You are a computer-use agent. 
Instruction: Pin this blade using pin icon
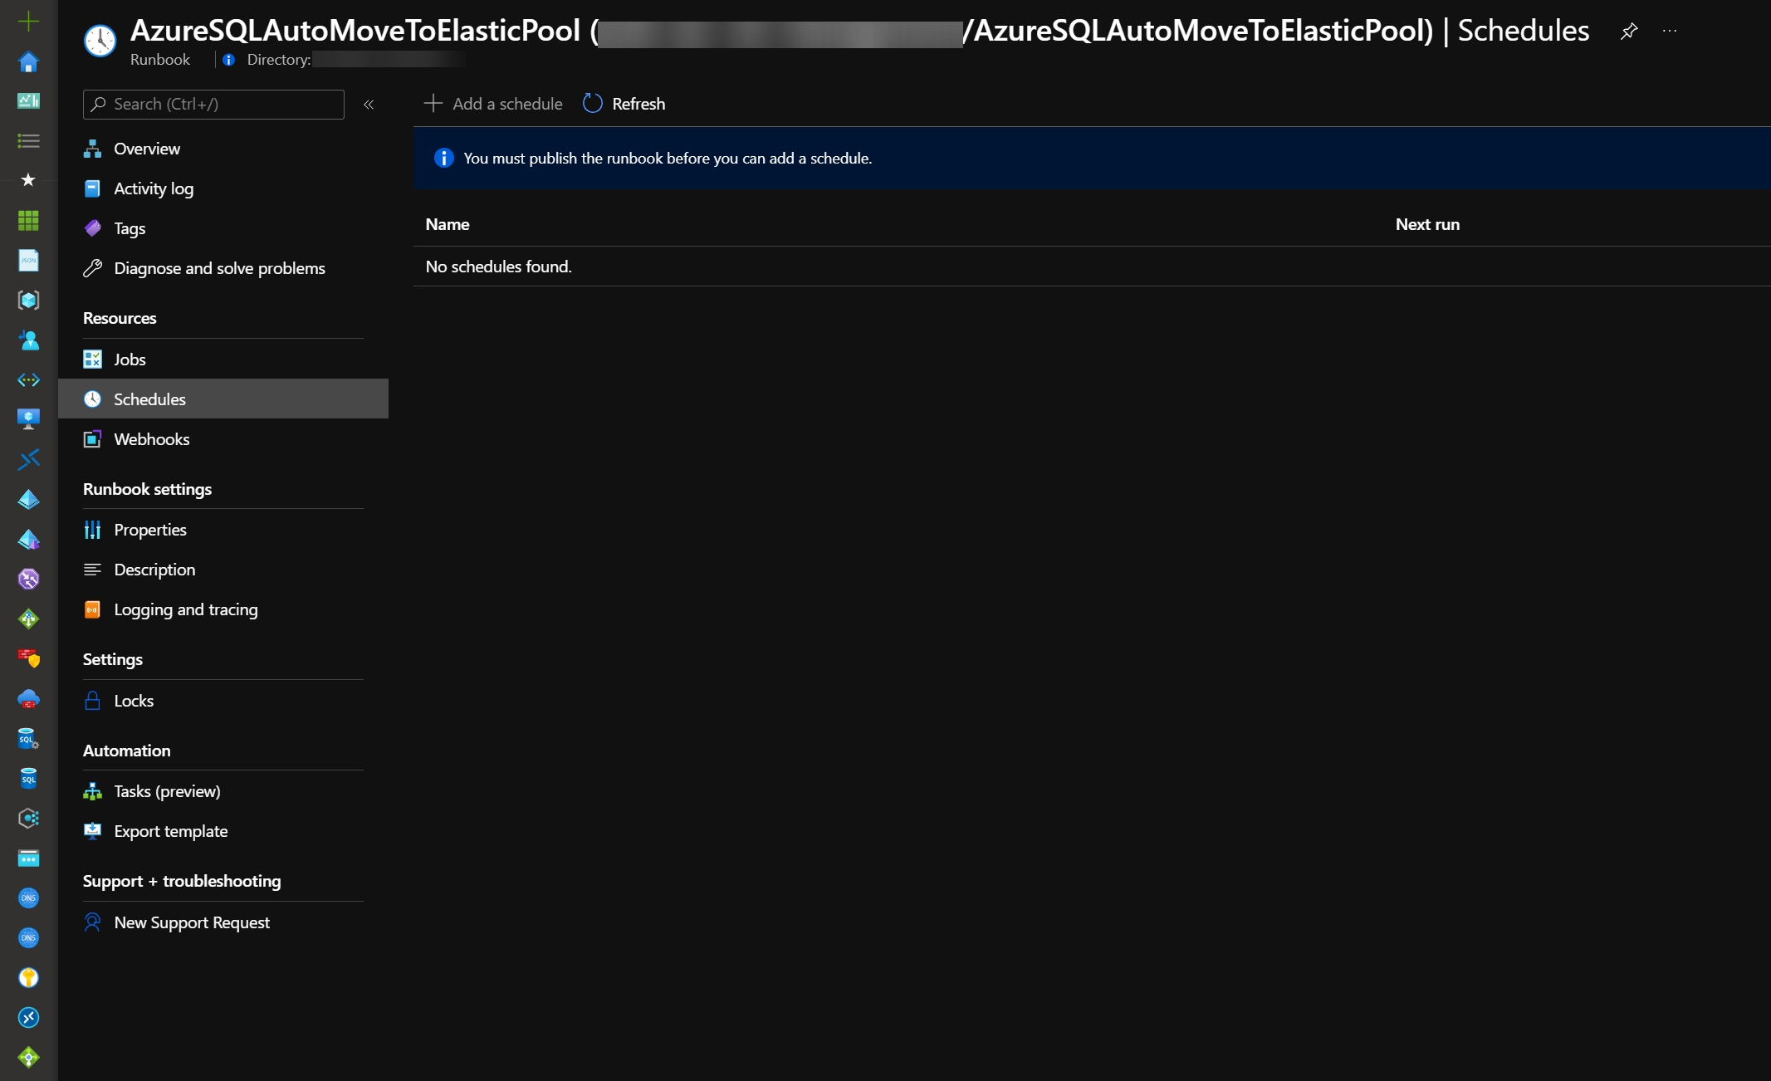click(x=1629, y=32)
